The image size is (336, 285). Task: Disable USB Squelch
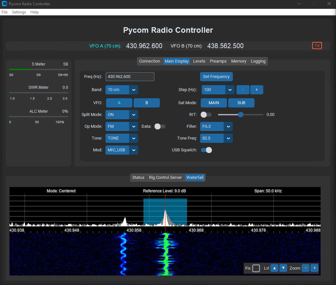[206, 150]
